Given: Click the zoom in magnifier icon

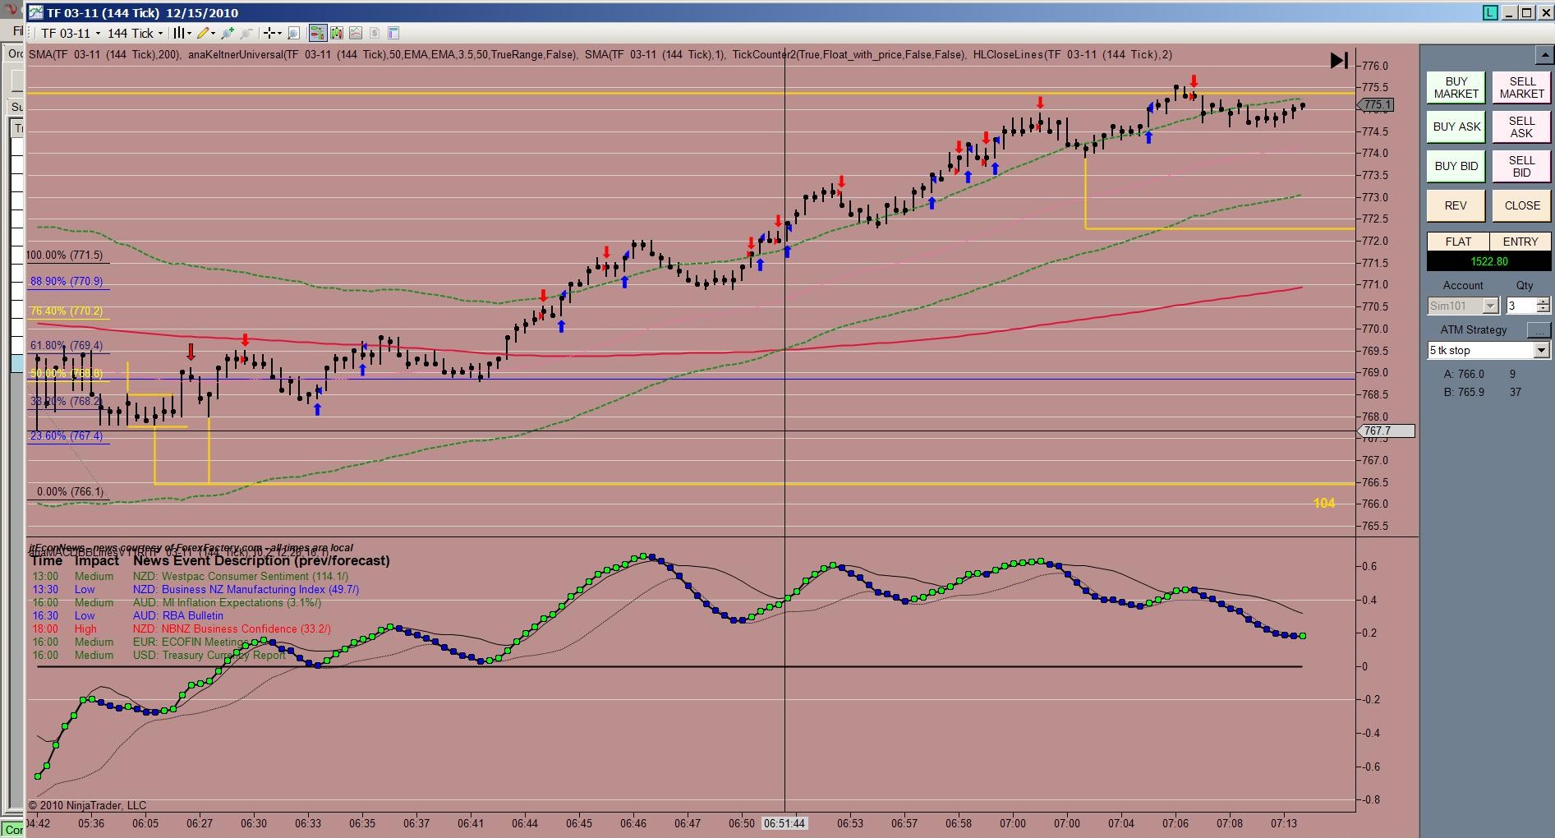Looking at the screenshot, I should [x=228, y=33].
